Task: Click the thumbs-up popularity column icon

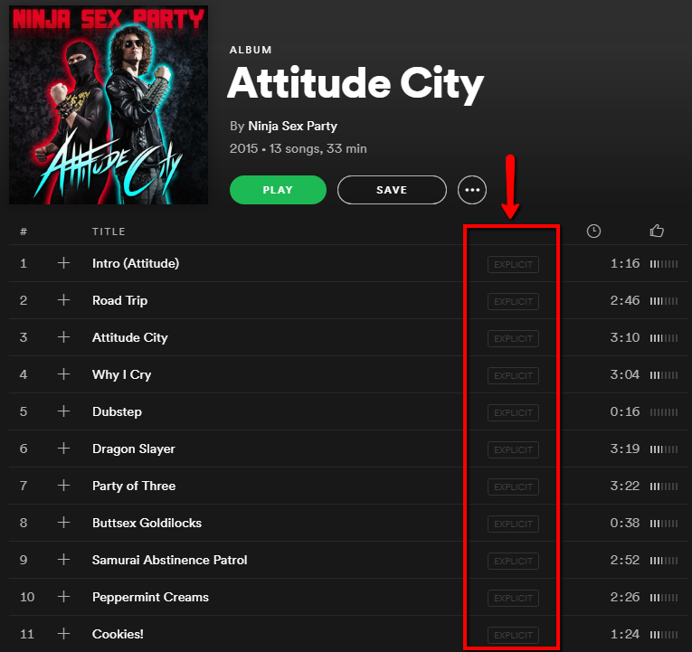Action: click(657, 231)
